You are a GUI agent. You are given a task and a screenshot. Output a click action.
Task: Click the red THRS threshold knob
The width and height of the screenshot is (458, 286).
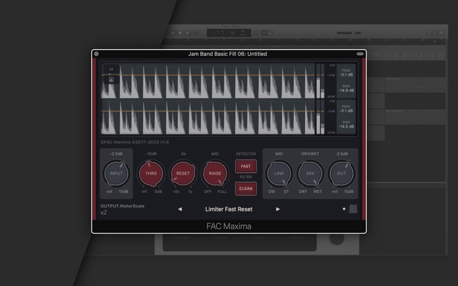coord(151,173)
